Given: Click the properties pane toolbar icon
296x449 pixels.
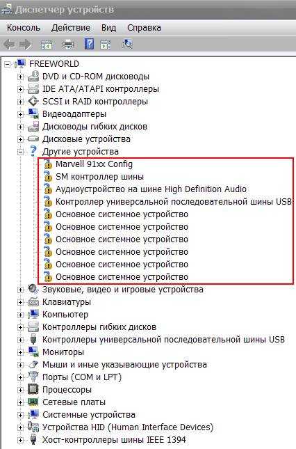Looking at the screenshot, I should tap(106, 45).
